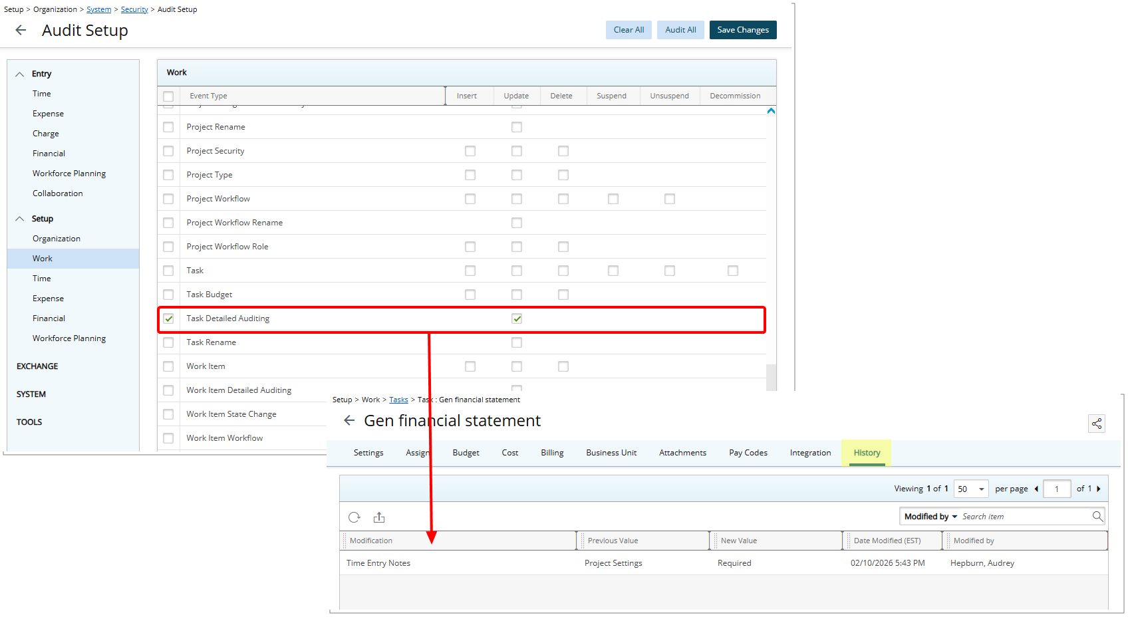Check the Insert checkbox for Project Security

[470, 150]
